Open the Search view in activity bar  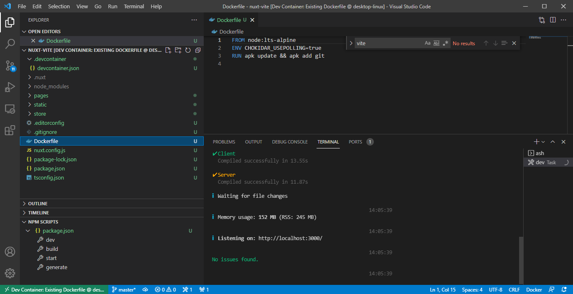(x=10, y=44)
